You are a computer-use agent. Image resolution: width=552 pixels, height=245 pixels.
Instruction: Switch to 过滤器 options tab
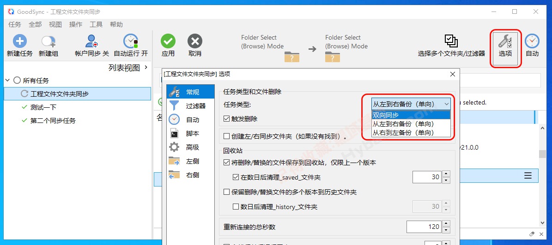click(x=195, y=106)
